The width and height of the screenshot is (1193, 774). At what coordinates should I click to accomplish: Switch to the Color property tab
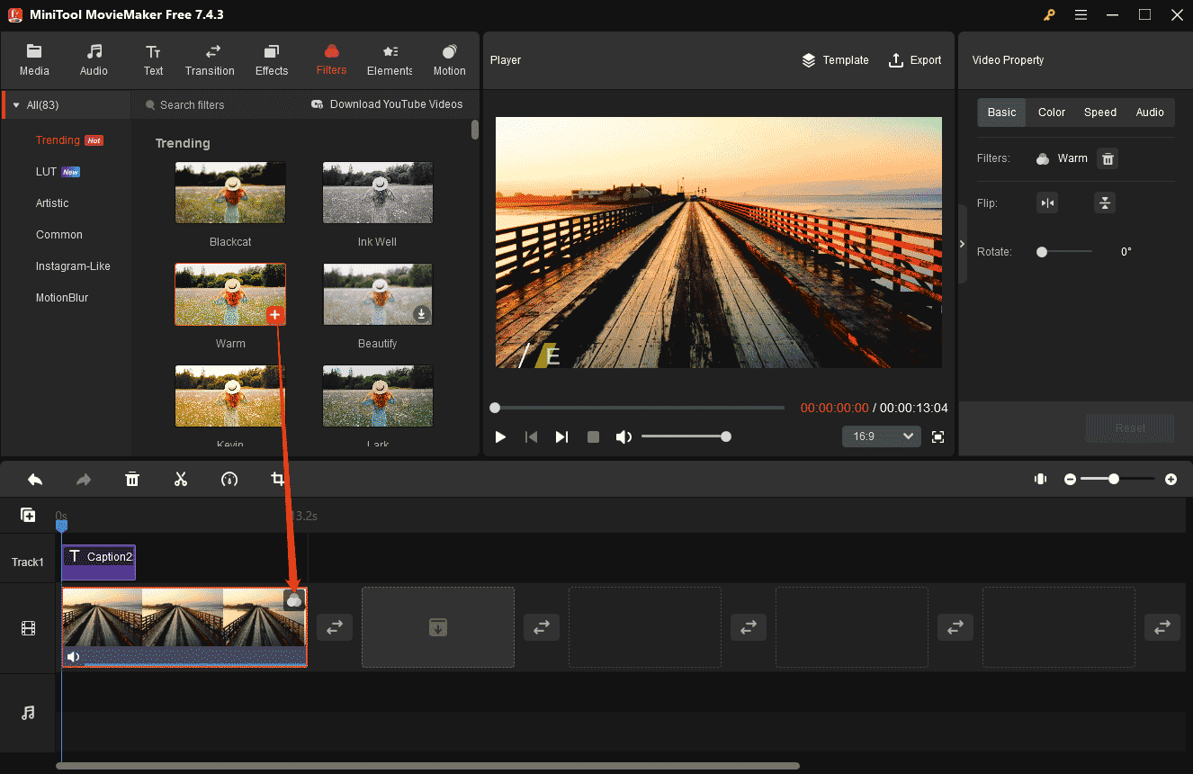1052,112
